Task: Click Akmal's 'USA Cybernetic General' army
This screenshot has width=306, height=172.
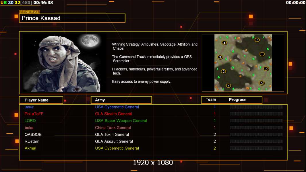Action: pyautogui.click(x=117, y=148)
